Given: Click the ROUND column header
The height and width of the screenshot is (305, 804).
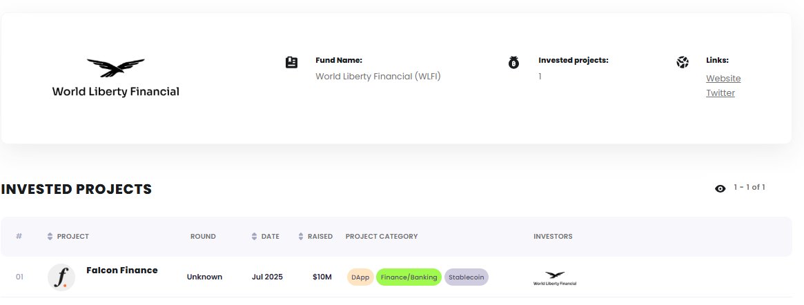Looking at the screenshot, I should [203, 236].
